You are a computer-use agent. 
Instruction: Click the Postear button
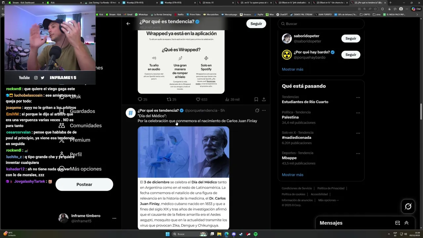tap(84, 184)
